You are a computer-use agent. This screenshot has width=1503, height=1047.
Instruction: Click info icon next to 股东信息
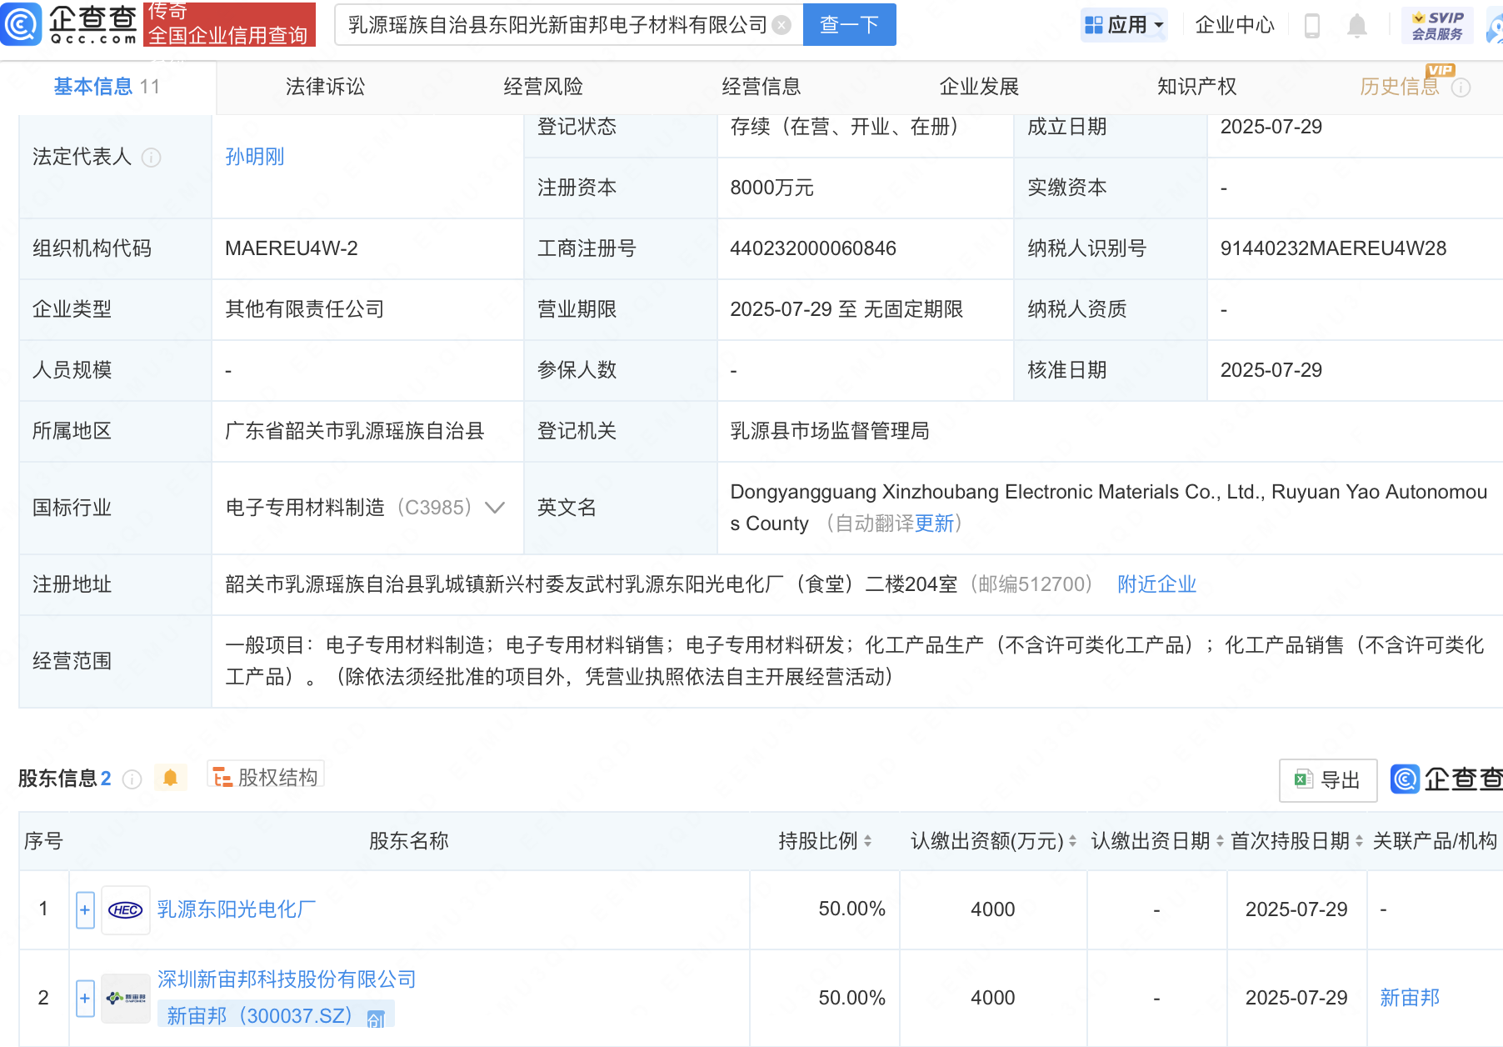point(132,779)
